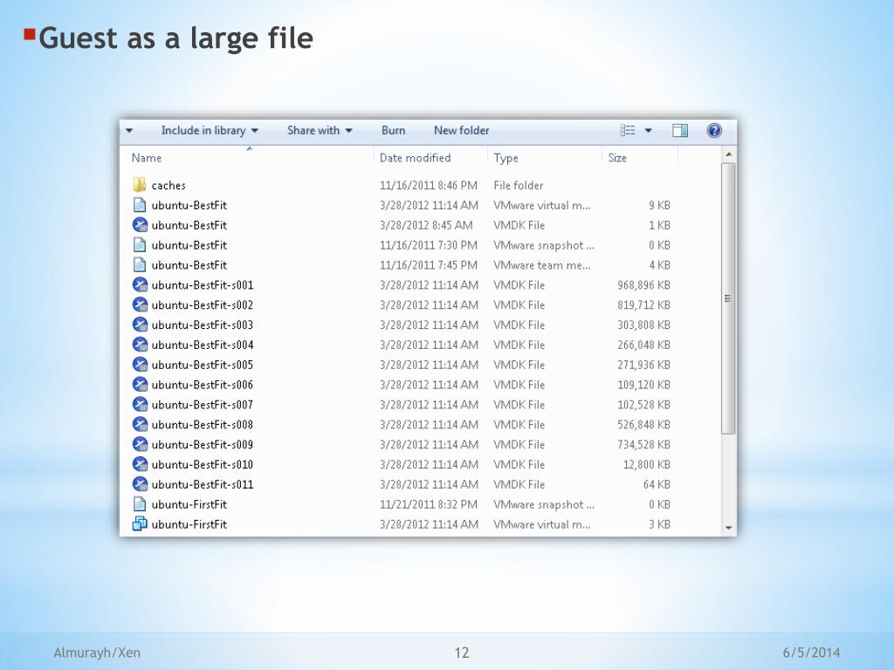Toggle the preview pane icon

[x=680, y=131]
